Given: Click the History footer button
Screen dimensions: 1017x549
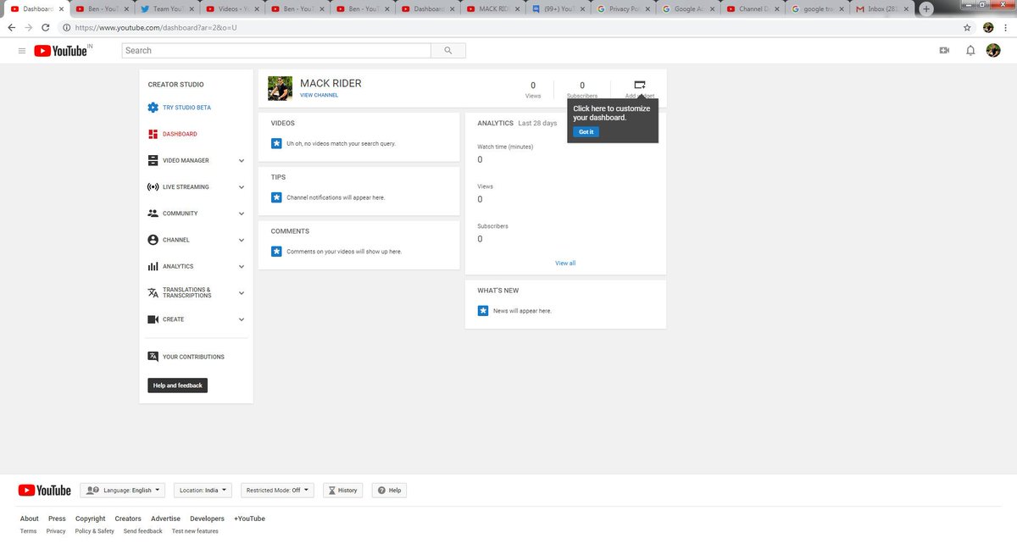Looking at the screenshot, I should click(x=343, y=491).
